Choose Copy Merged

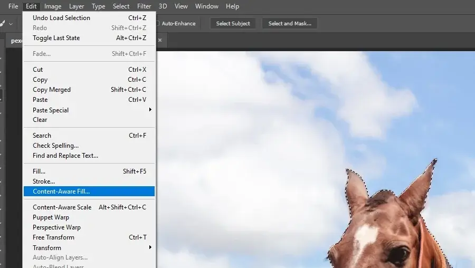[89, 89]
